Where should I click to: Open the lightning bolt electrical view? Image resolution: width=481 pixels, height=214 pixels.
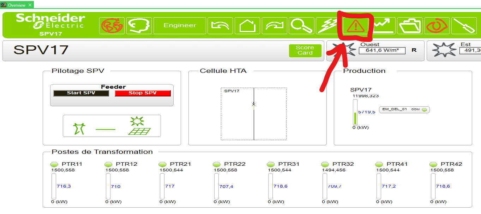[327, 26]
